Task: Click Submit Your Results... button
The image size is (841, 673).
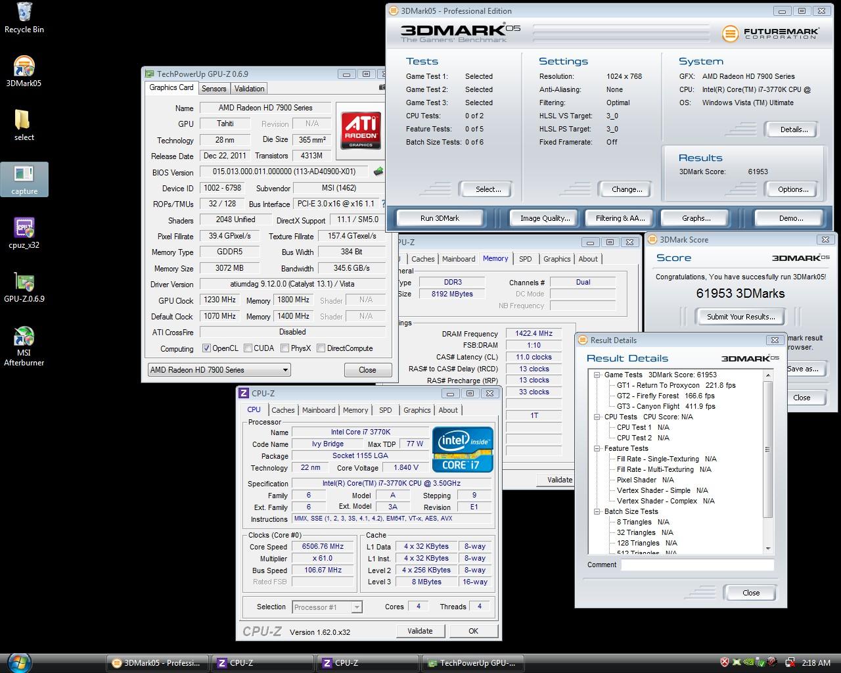Action: (x=741, y=317)
